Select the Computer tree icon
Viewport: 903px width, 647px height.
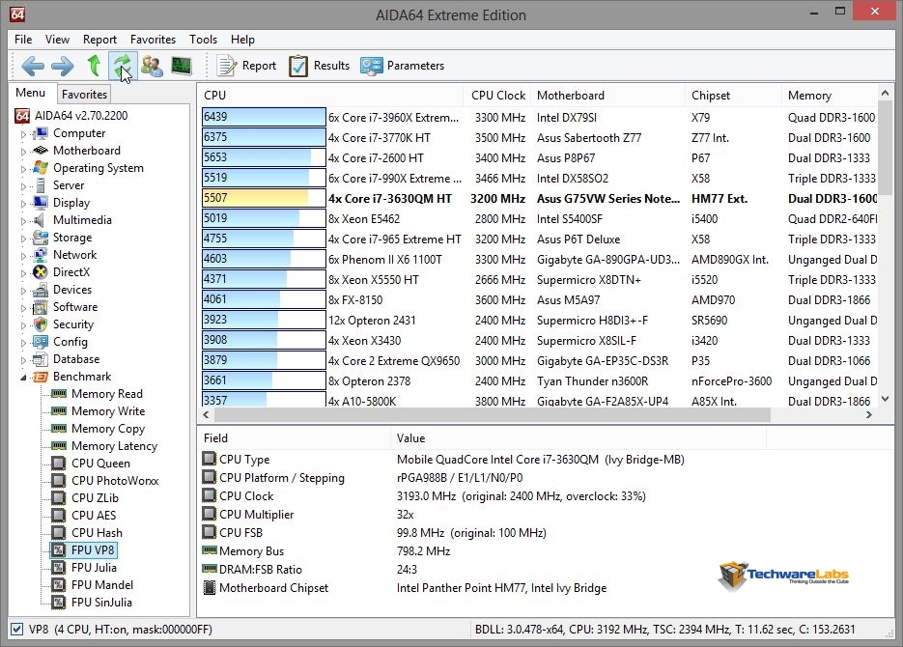(x=41, y=133)
